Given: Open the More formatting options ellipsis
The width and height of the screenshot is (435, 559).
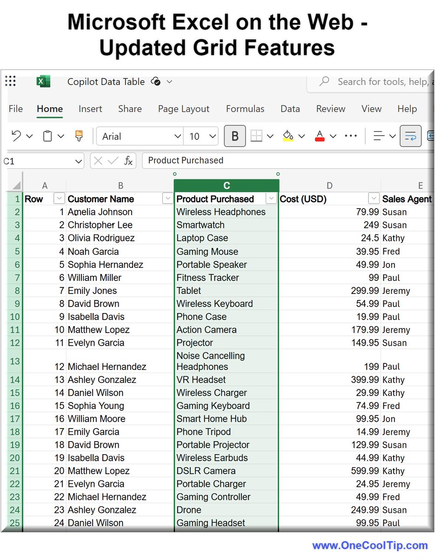Looking at the screenshot, I should pos(351,136).
